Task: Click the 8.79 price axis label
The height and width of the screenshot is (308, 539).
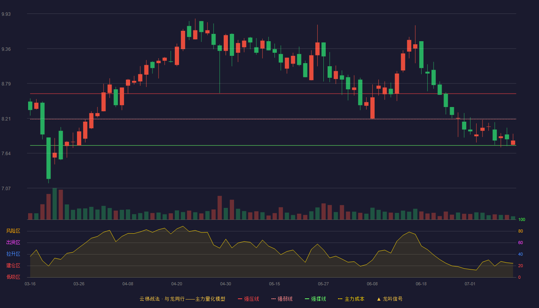Action: (6, 84)
